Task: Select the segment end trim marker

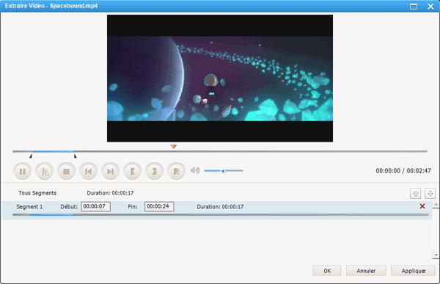Action: [x=75, y=156]
